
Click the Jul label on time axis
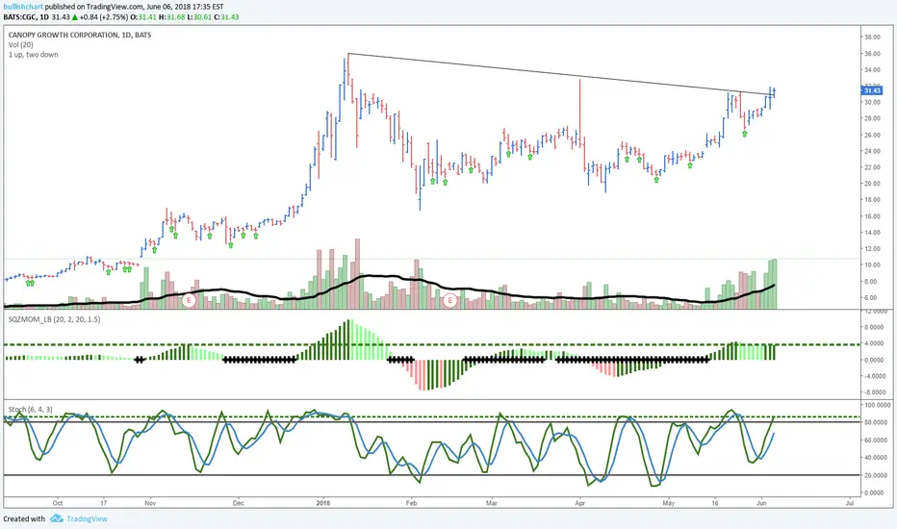[x=850, y=503]
